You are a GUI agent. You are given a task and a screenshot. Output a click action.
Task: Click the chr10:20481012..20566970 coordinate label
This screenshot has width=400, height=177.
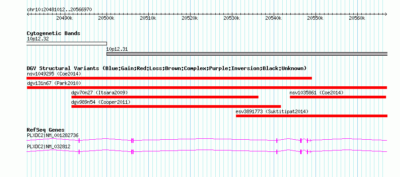click(x=59, y=9)
